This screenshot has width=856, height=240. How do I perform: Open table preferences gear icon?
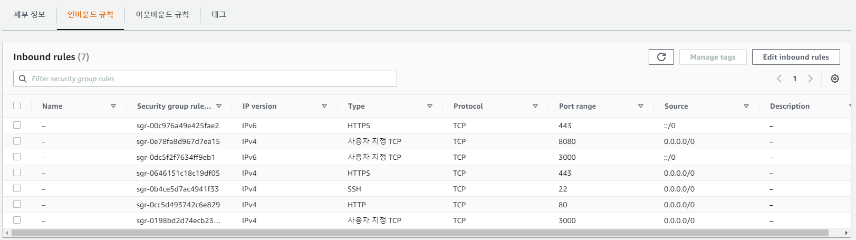834,79
